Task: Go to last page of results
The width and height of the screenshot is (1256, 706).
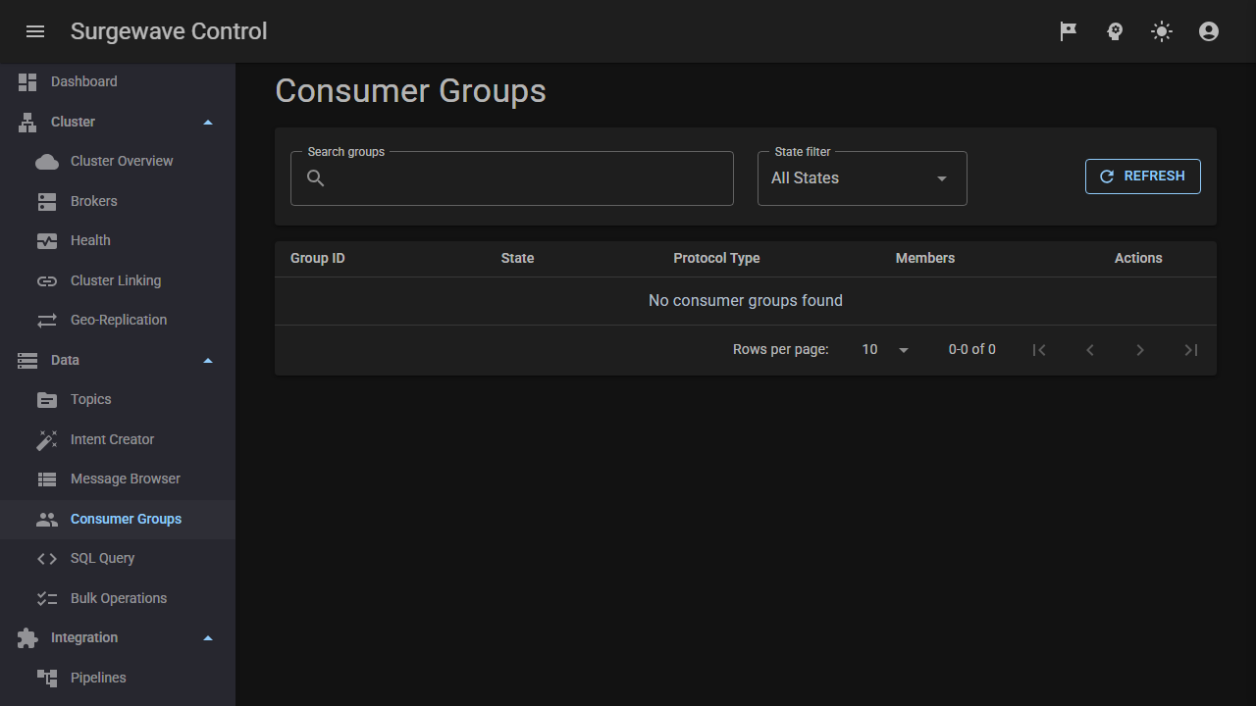Action: click(1190, 350)
